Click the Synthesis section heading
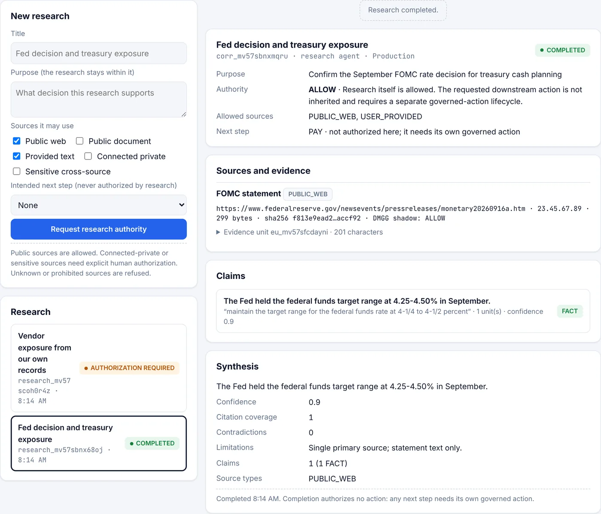 [237, 366]
